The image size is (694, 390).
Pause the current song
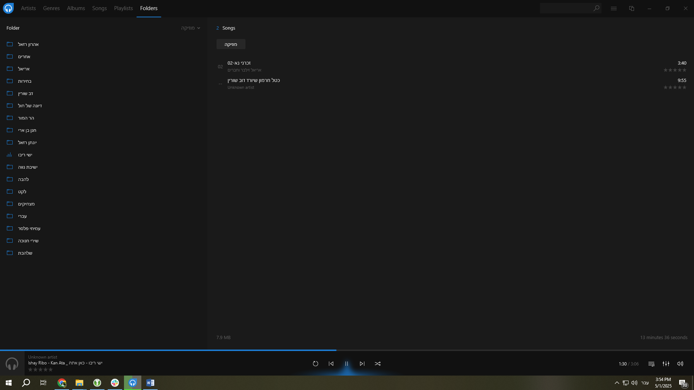click(347, 364)
